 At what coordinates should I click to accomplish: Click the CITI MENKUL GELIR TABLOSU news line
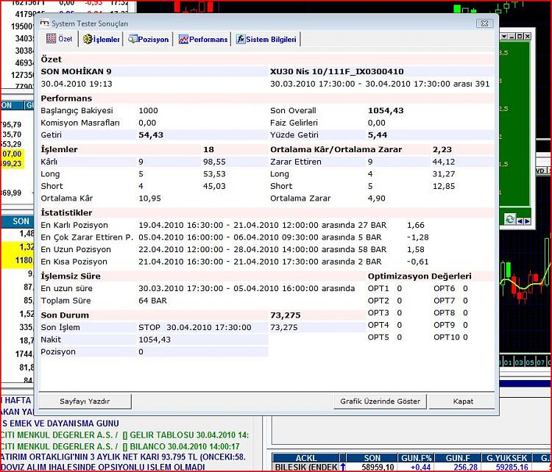click(x=124, y=435)
